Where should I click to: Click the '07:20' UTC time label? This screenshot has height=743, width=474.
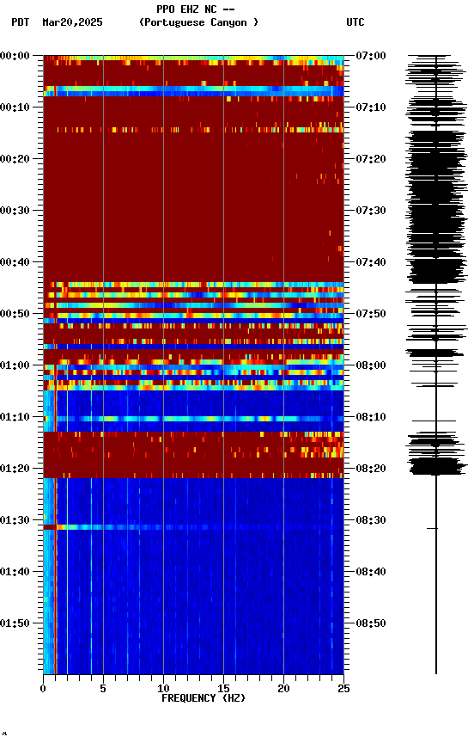click(370, 159)
